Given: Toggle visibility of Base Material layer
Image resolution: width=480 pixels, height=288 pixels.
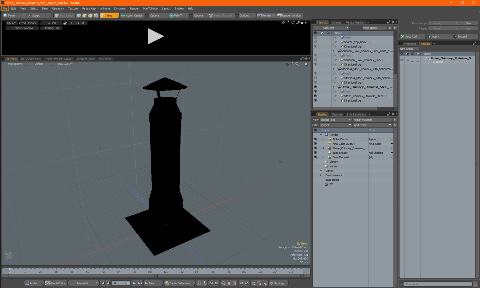Looking at the screenshot, I should pyautogui.click(x=315, y=157).
